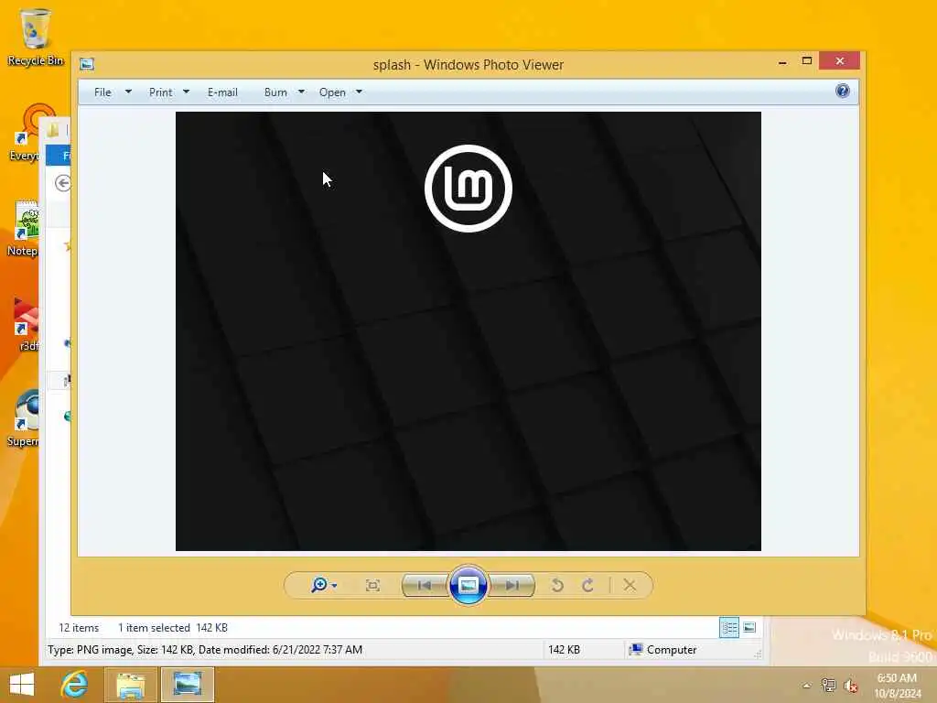
Task: Click the 'Type: PNG image' status bar details
Action: point(205,650)
